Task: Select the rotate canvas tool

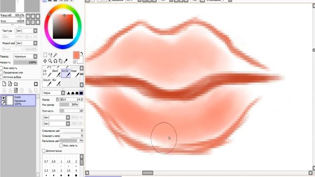Action: coord(55,61)
